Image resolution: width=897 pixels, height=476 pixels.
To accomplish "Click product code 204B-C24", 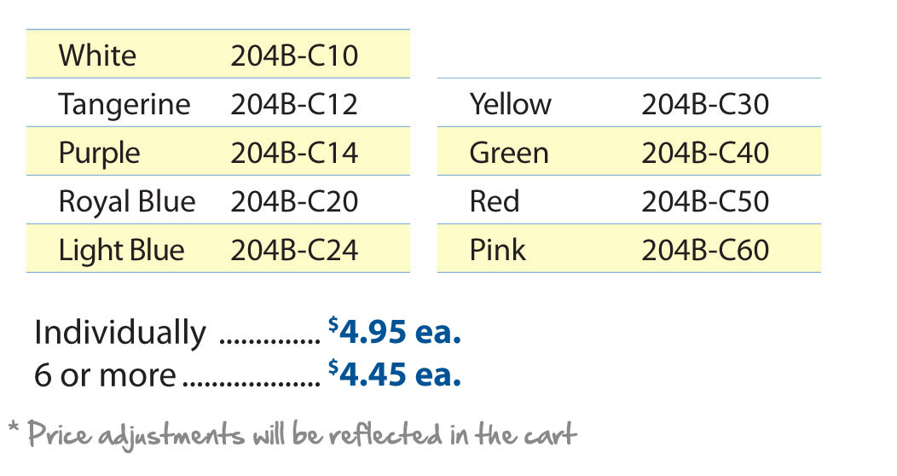I will (x=294, y=250).
